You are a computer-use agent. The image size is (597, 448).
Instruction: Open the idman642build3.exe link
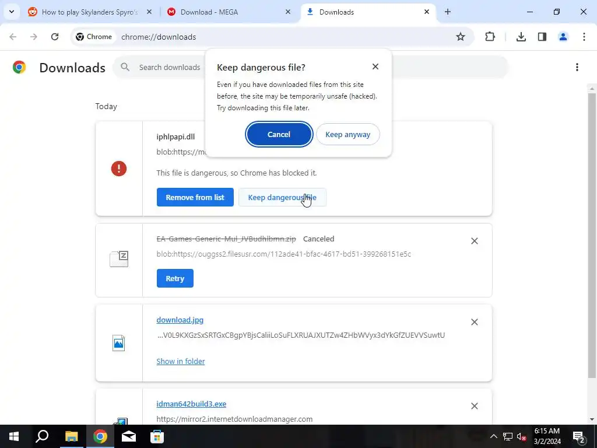pyautogui.click(x=191, y=404)
